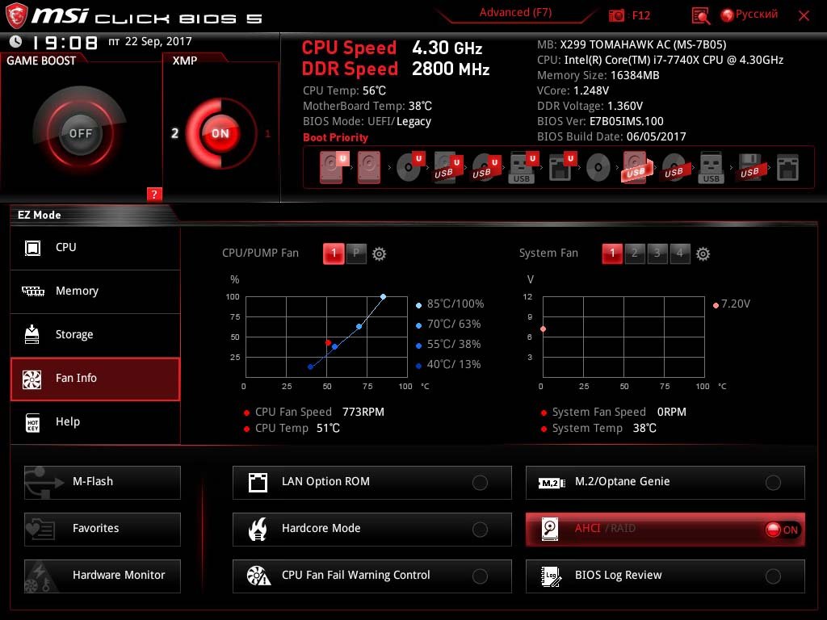Click the 70°C/63% point on the CPU fan curve
Viewport: 827px width, 620px height.
[359, 327]
